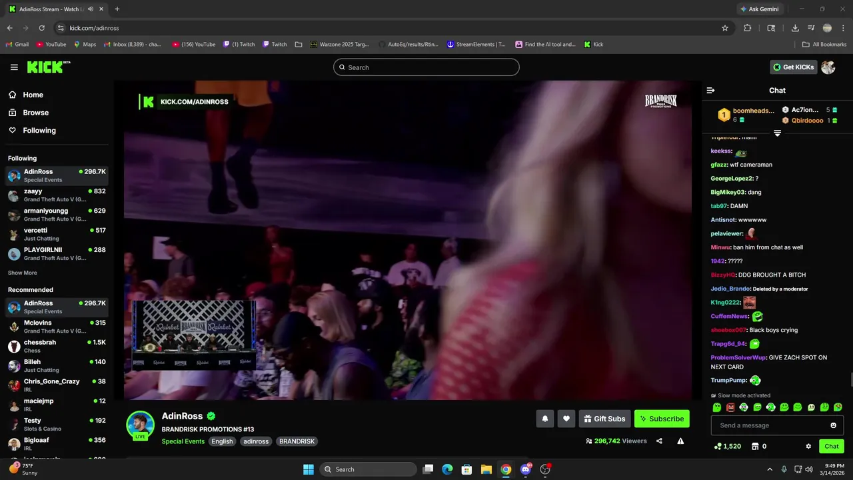Viewport: 853px width, 480px height.
Task: Click the Gift Subs button
Action: point(604,419)
